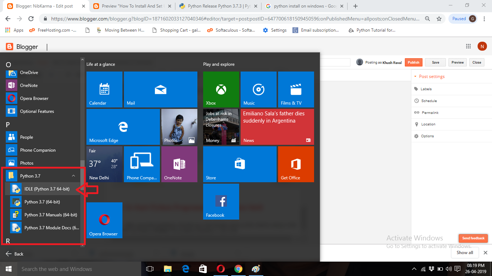492x276 pixels.
Task: Open the Phone Companion tile
Action: click(142, 164)
